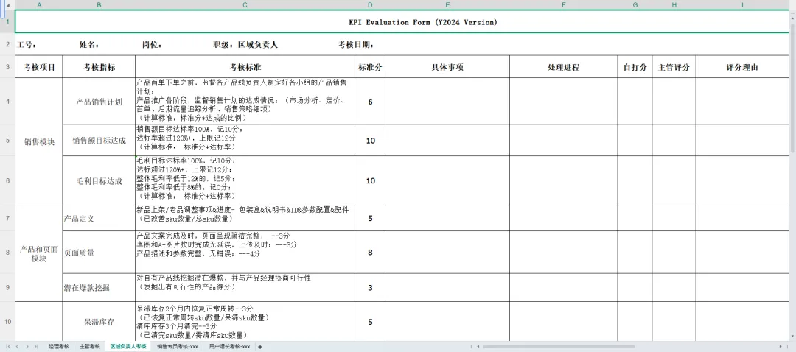Click the 页面质量 cell
The width and height of the screenshot is (796, 352).
tap(99, 253)
